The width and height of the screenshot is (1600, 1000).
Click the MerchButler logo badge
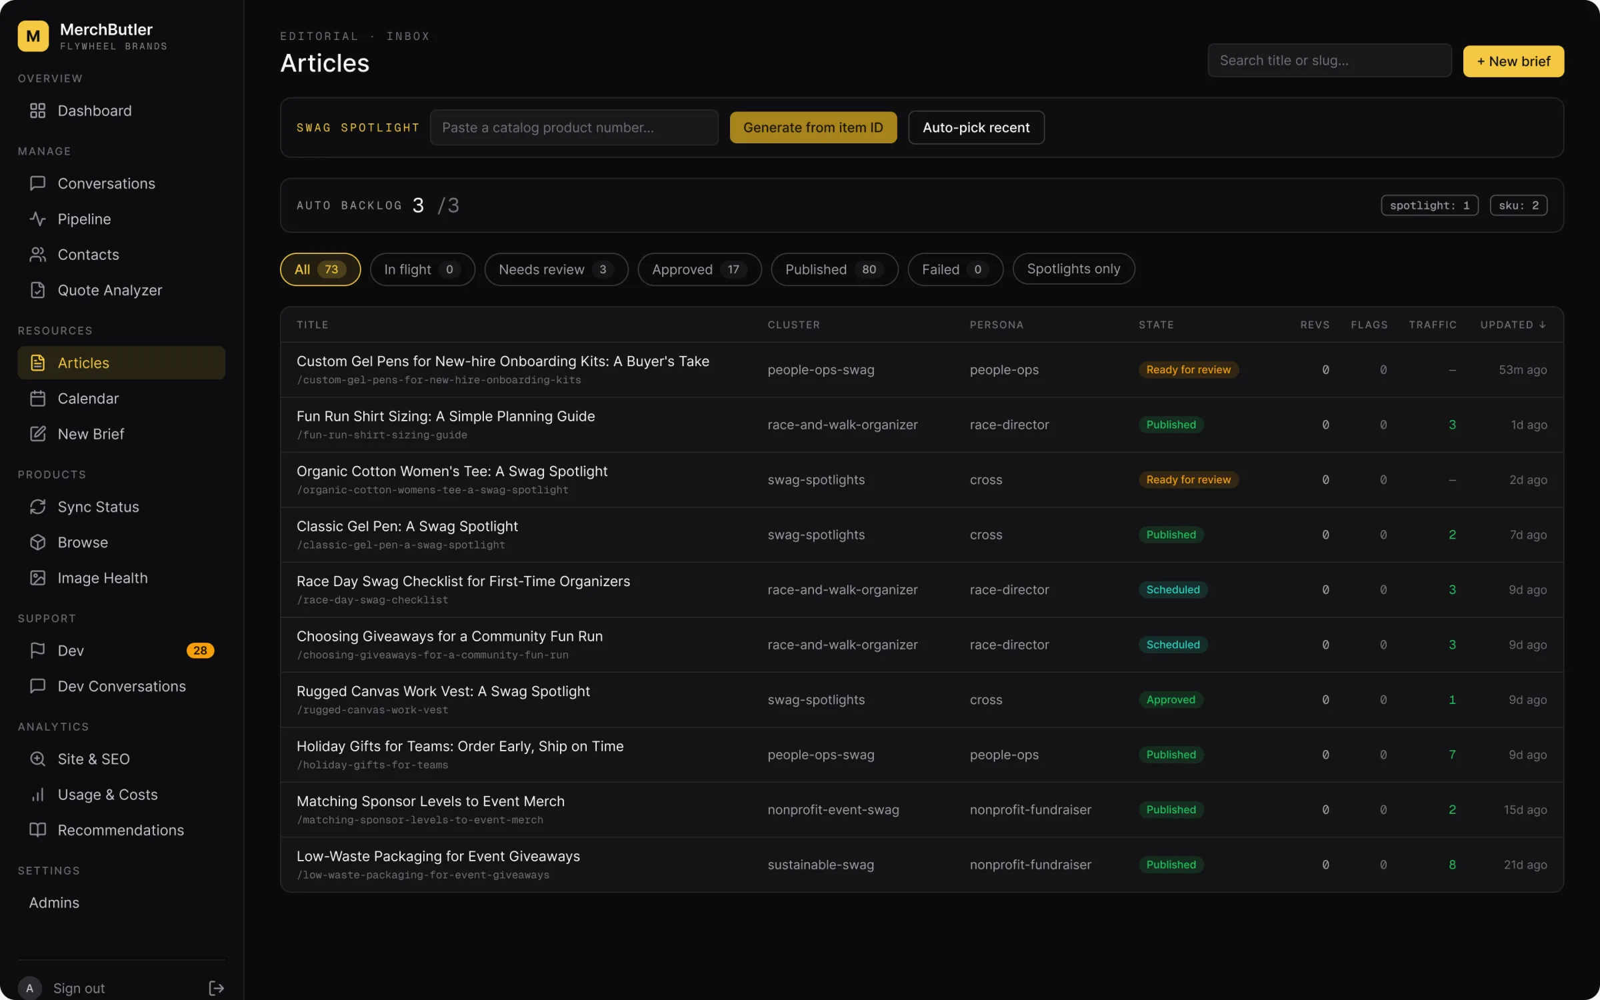tap(33, 36)
